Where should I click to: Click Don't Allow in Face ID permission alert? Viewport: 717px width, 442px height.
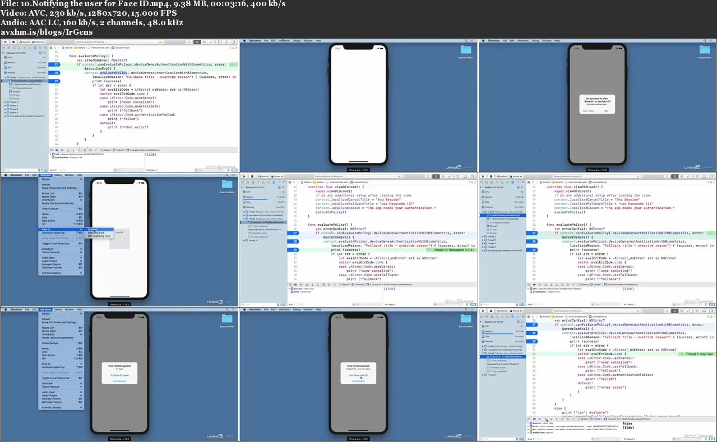[x=588, y=111]
